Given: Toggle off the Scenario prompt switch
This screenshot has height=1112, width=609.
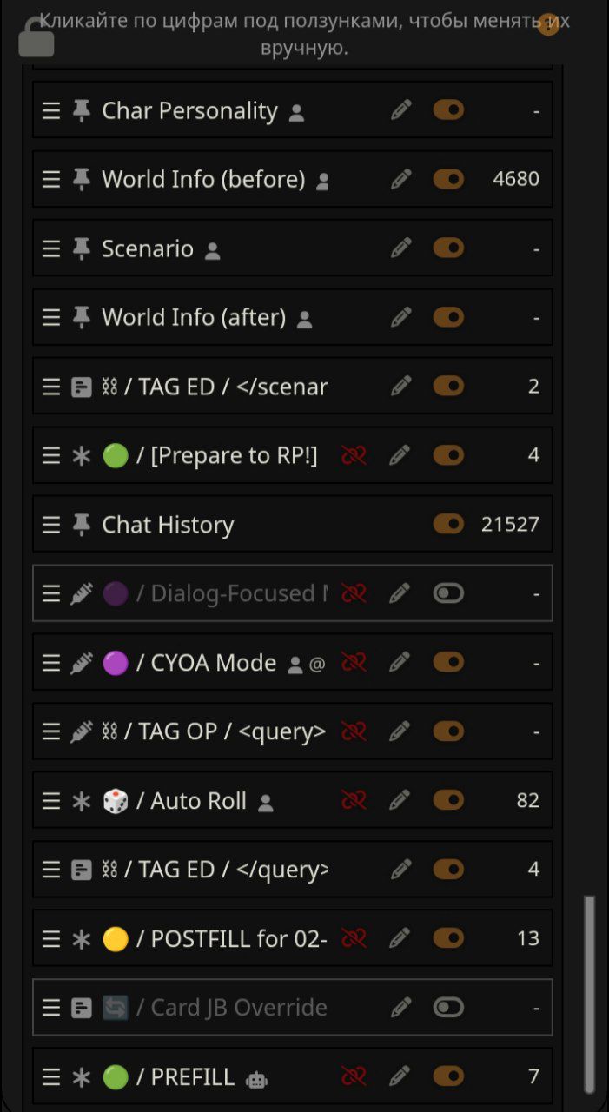Looking at the screenshot, I should (448, 248).
